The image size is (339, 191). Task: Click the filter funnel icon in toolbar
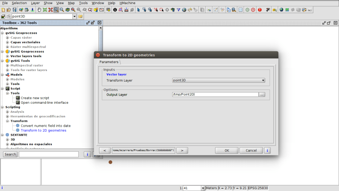(179, 10)
